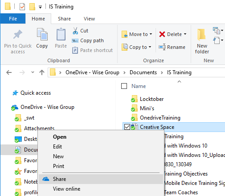The width and height of the screenshot is (225, 196).
Task: Expand the Delete dropdown arrow
Action: [x=185, y=34]
